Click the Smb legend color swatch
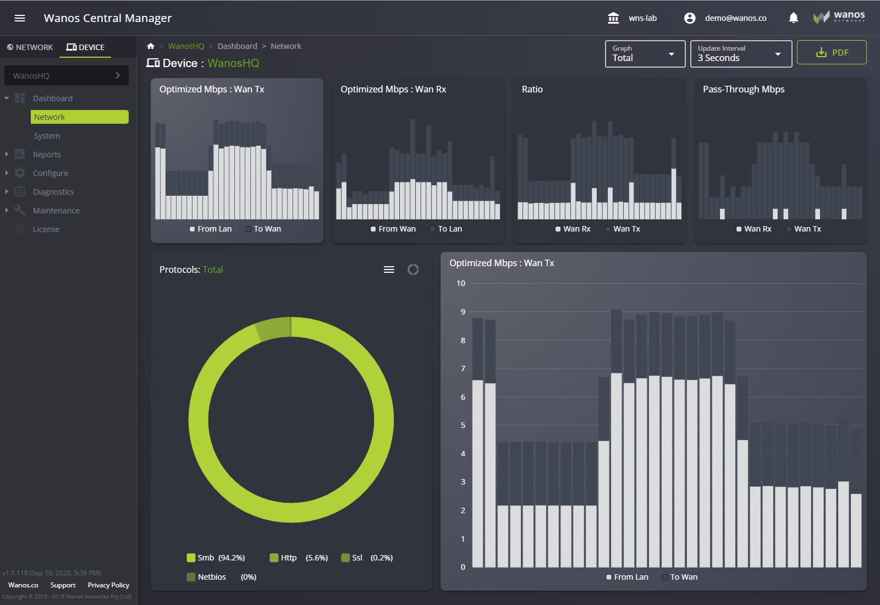Image resolution: width=880 pixels, height=605 pixels. point(191,558)
